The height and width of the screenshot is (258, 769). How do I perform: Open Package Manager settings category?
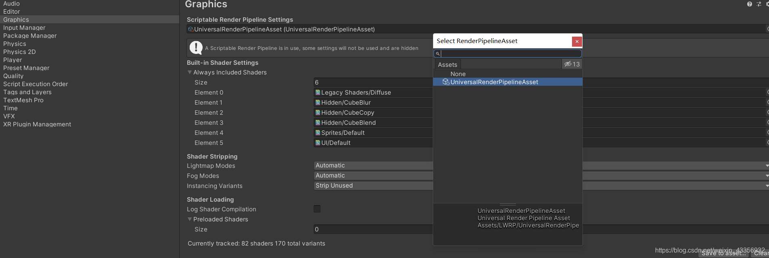90,36
